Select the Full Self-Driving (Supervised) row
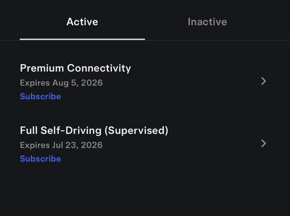 click(x=145, y=144)
